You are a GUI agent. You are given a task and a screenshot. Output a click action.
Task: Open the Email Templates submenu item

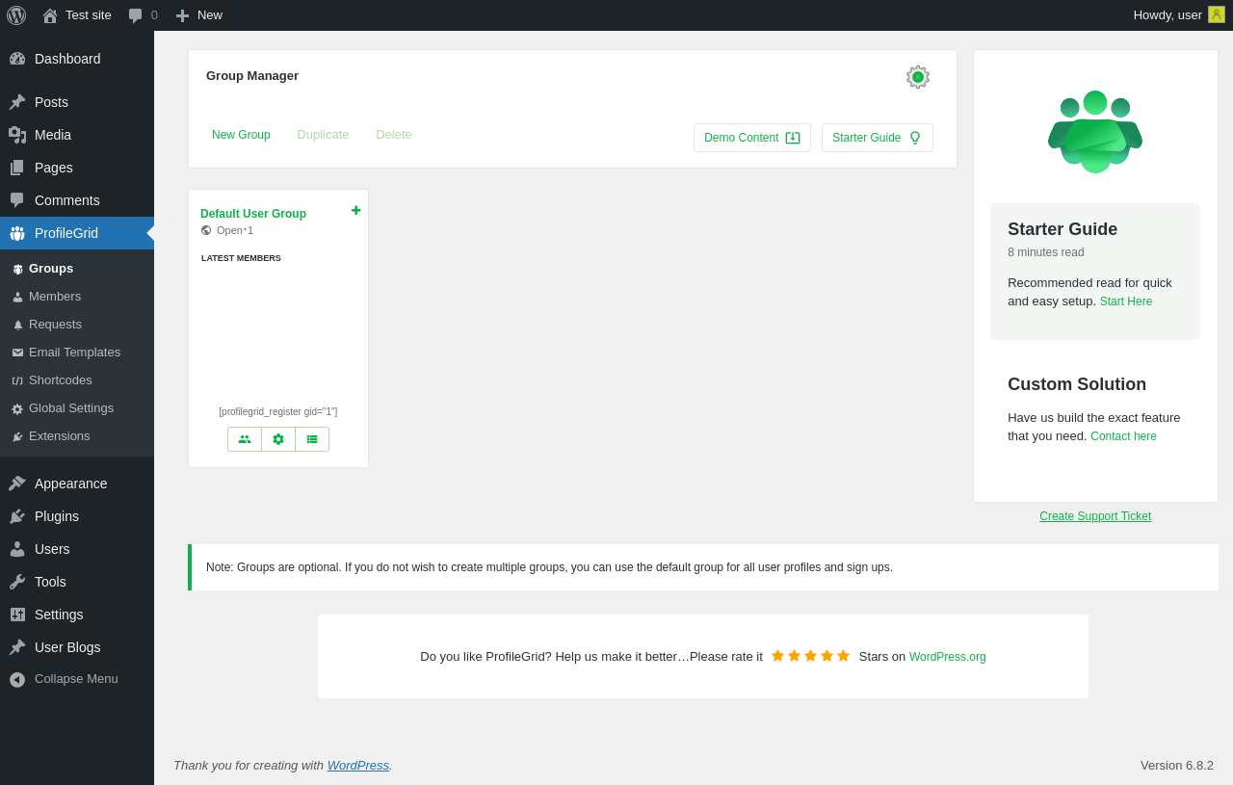77,353
